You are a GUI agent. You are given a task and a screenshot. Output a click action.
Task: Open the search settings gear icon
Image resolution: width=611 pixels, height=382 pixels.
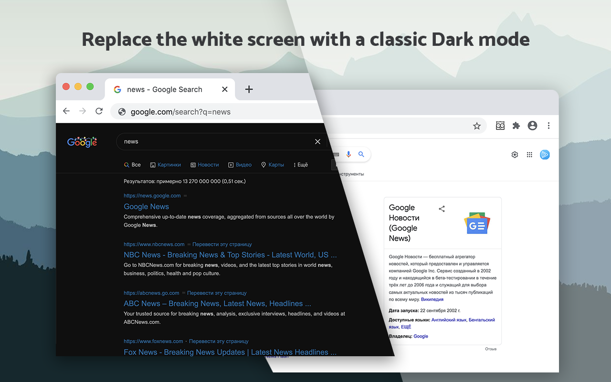click(x=515, y=154)
